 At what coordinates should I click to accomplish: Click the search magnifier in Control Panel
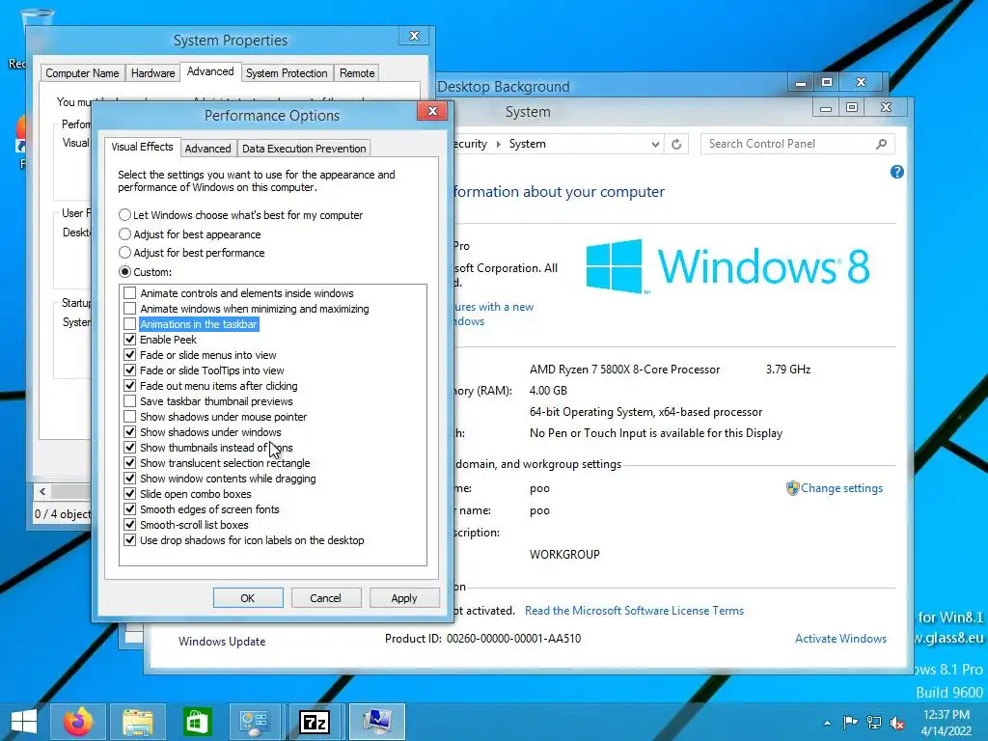881,145
